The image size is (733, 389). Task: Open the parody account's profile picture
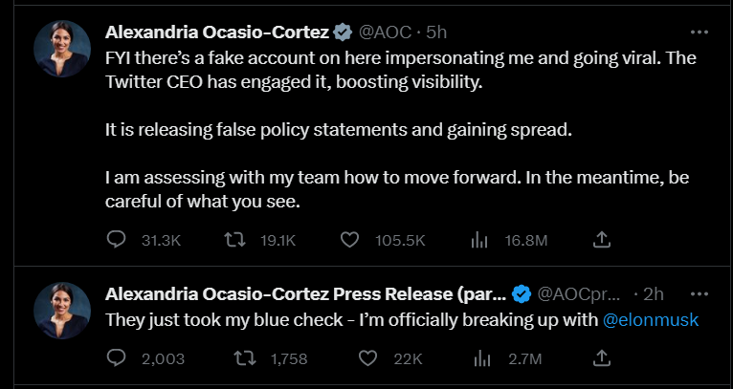(x=61, y=311)
